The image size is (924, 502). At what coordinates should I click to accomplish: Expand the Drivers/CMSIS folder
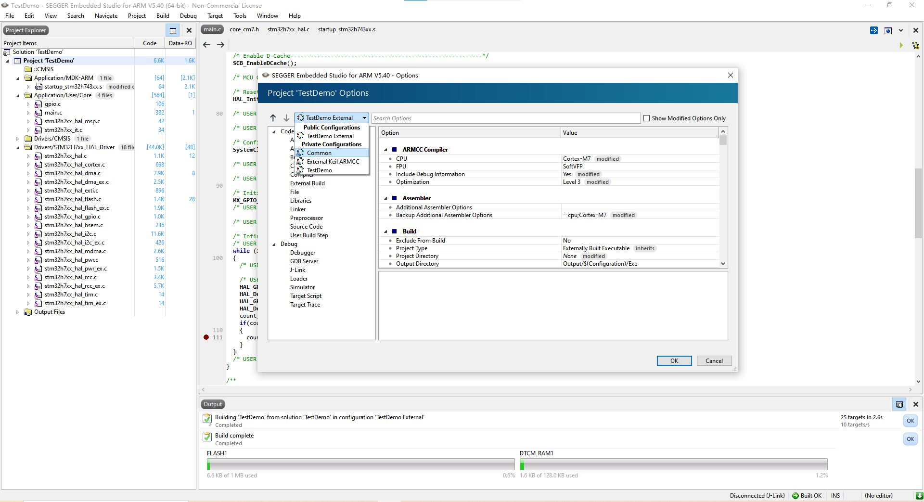click(18, 139)
